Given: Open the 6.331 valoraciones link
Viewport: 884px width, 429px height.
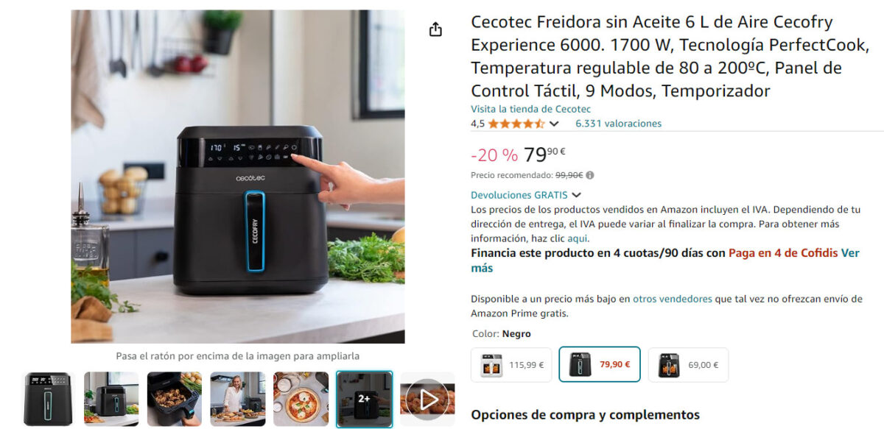Looking at the screenshot, I should [618, 124].
